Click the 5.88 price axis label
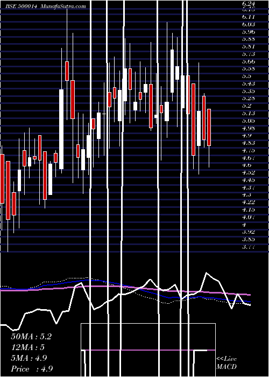Screen dimensions: 269x377 click(x=248, y=39)
